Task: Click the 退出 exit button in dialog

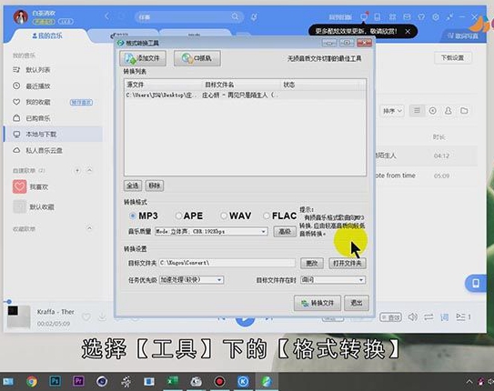Action: [x=357, y=303]
